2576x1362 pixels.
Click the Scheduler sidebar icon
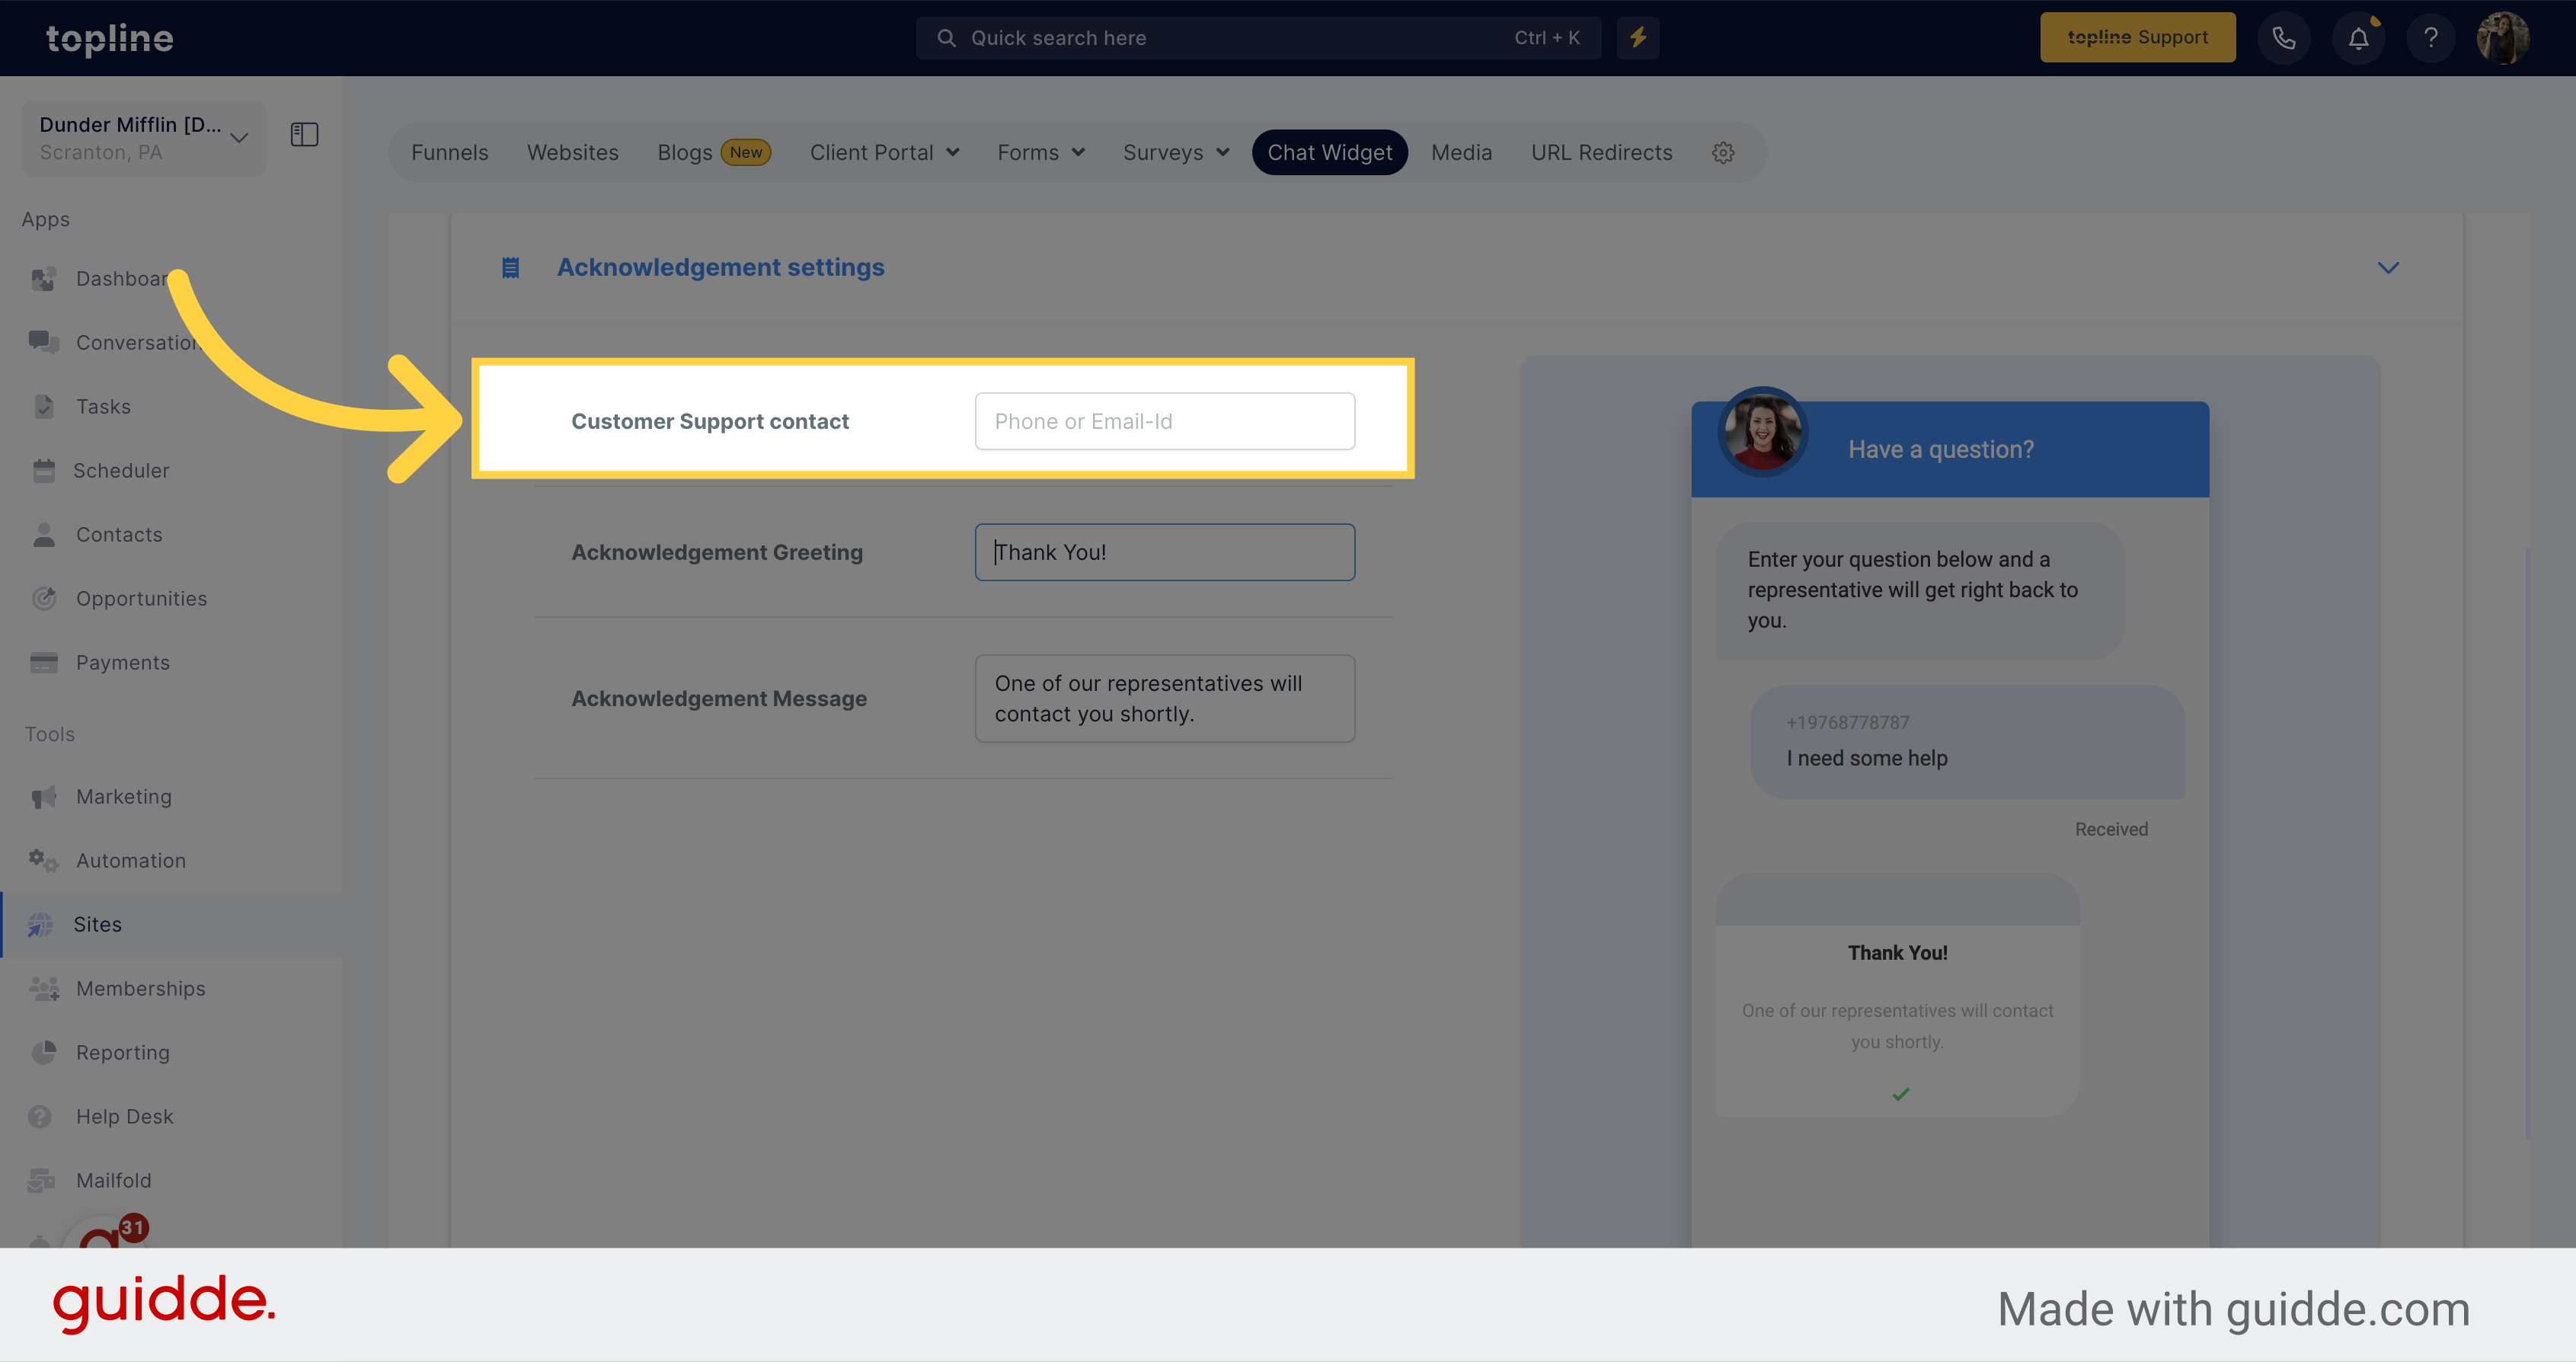43,468
